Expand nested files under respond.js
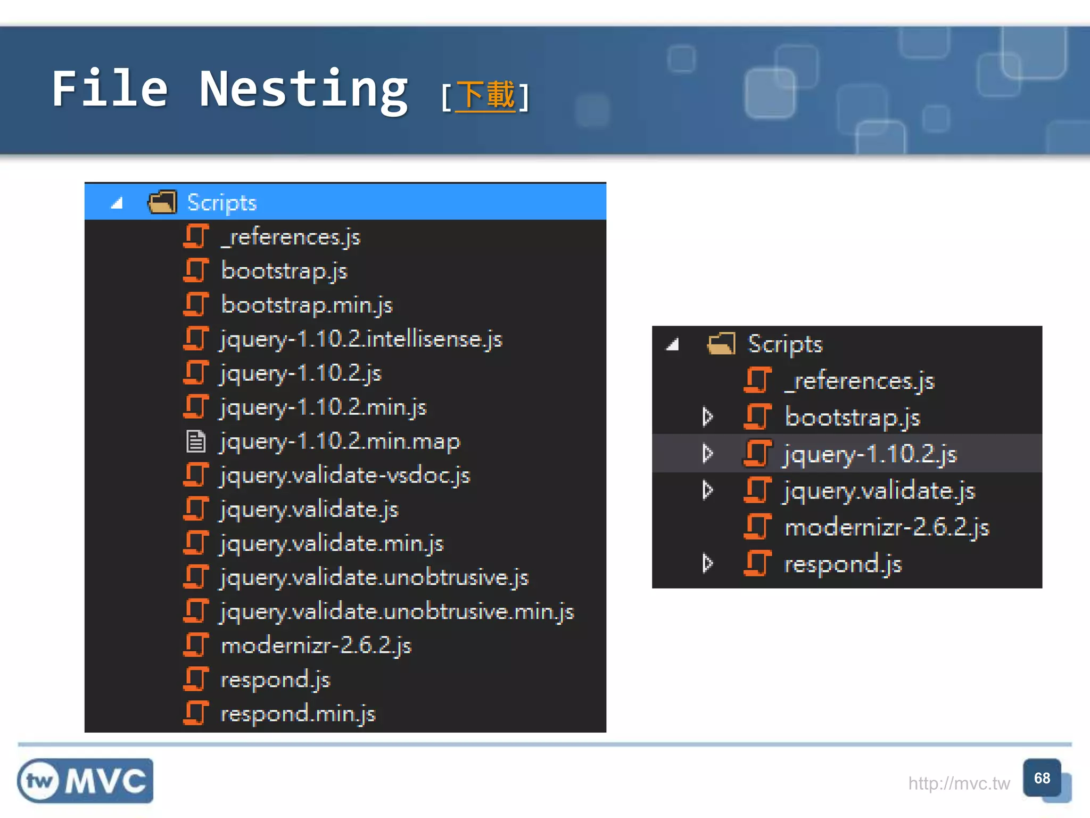The image size is (1090, 818). click(707, 563)
